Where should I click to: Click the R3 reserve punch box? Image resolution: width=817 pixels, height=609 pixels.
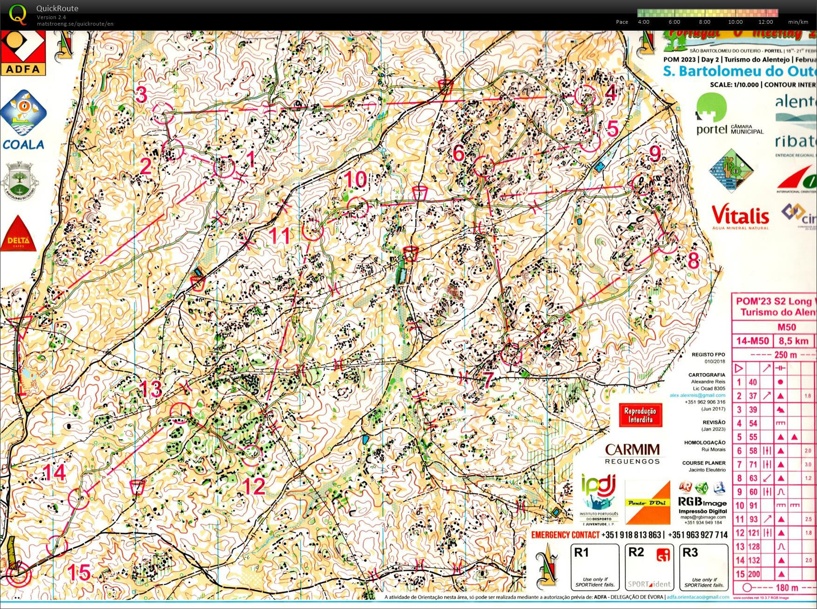703,568
